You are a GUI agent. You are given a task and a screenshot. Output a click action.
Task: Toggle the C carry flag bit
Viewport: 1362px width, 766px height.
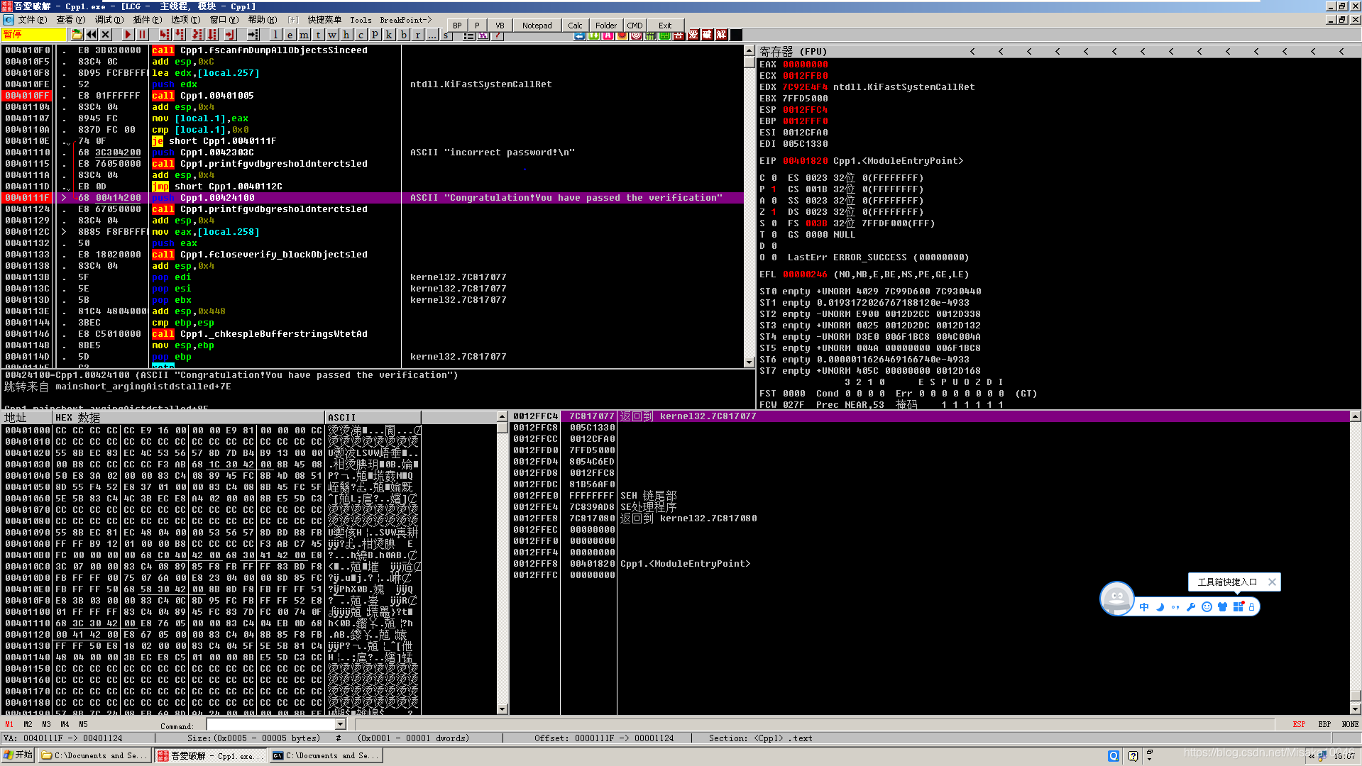(x=774, y=178)
